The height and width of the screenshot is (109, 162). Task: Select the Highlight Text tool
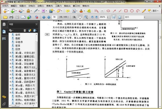[x=89, y=11]
